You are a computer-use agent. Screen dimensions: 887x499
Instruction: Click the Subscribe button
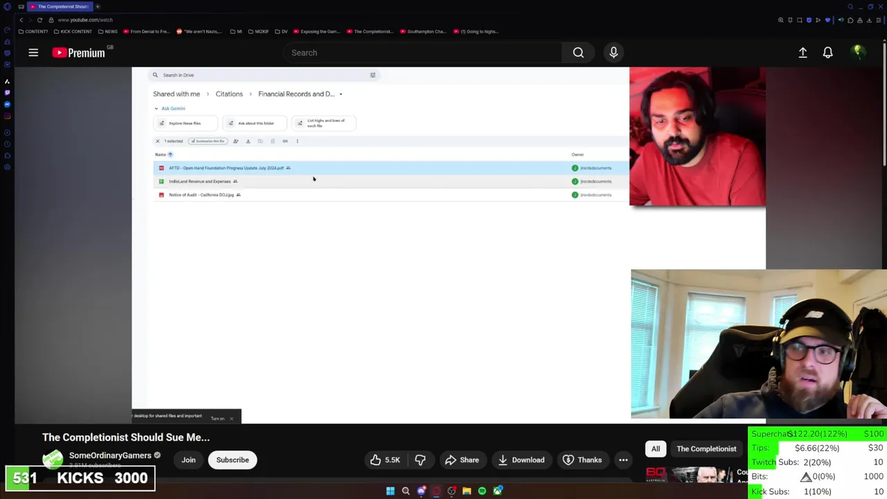[232, 459]
